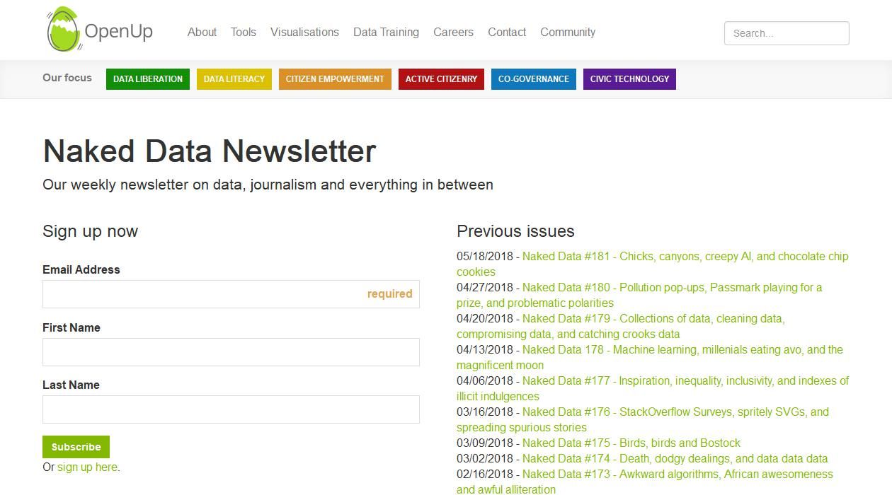The image size is (892, 495).
Task: Follow the 'sign up here' link
Action: (87, 467)
